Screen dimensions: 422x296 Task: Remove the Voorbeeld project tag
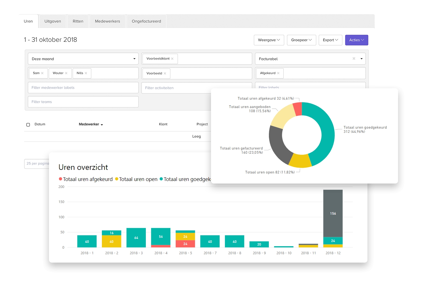pyautogui.click(x=165, y=74)
